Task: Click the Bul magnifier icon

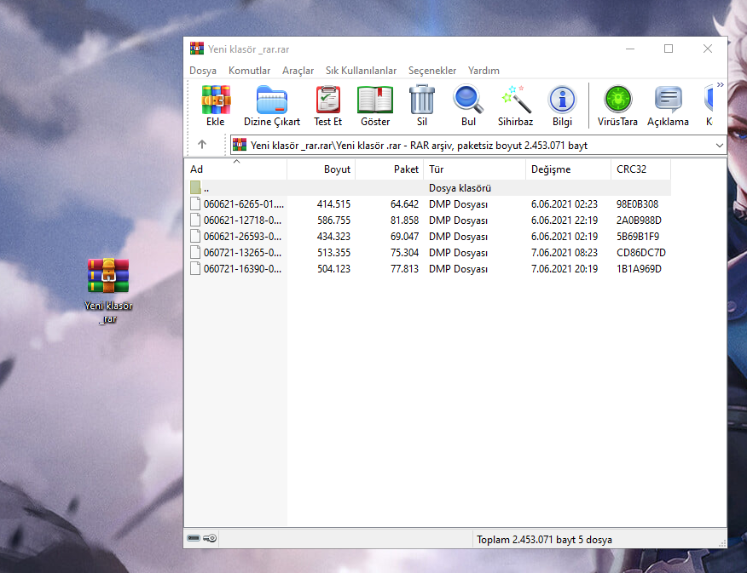Action: (468, 100)
